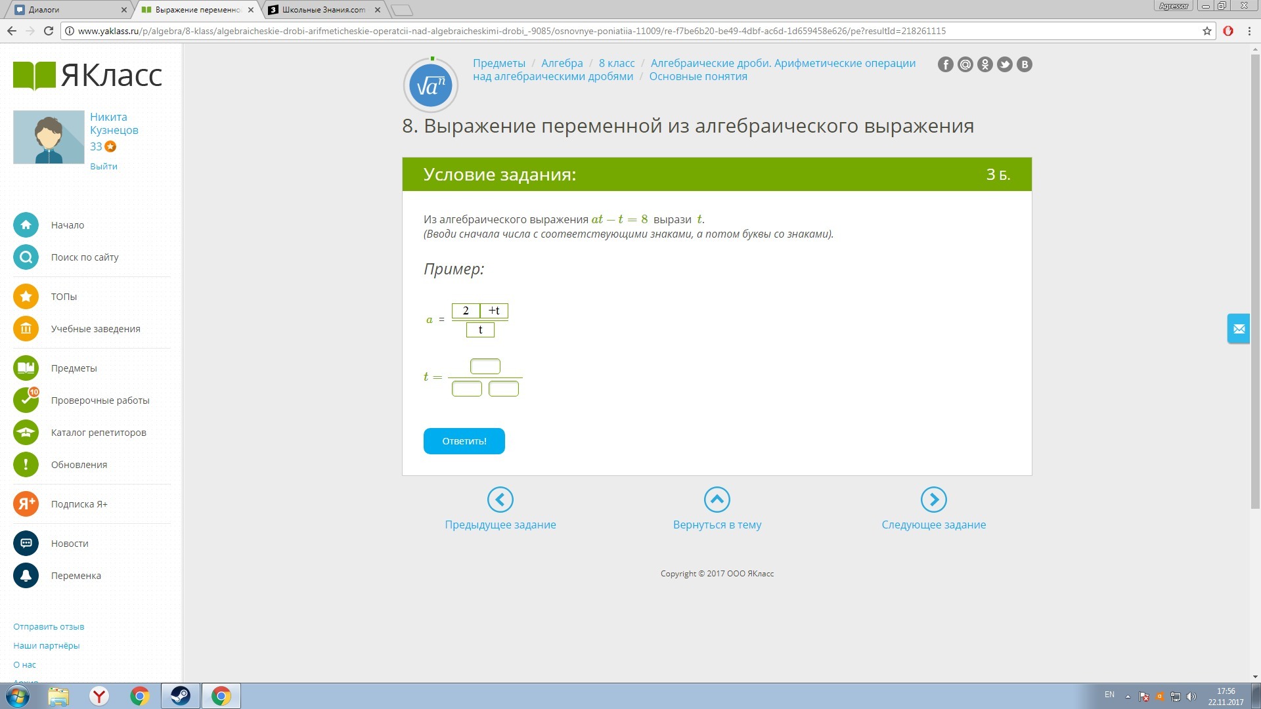The image size is (1261, 709).
Task: Go to Следующее задание arrow
Action: (x=933, y=500)
